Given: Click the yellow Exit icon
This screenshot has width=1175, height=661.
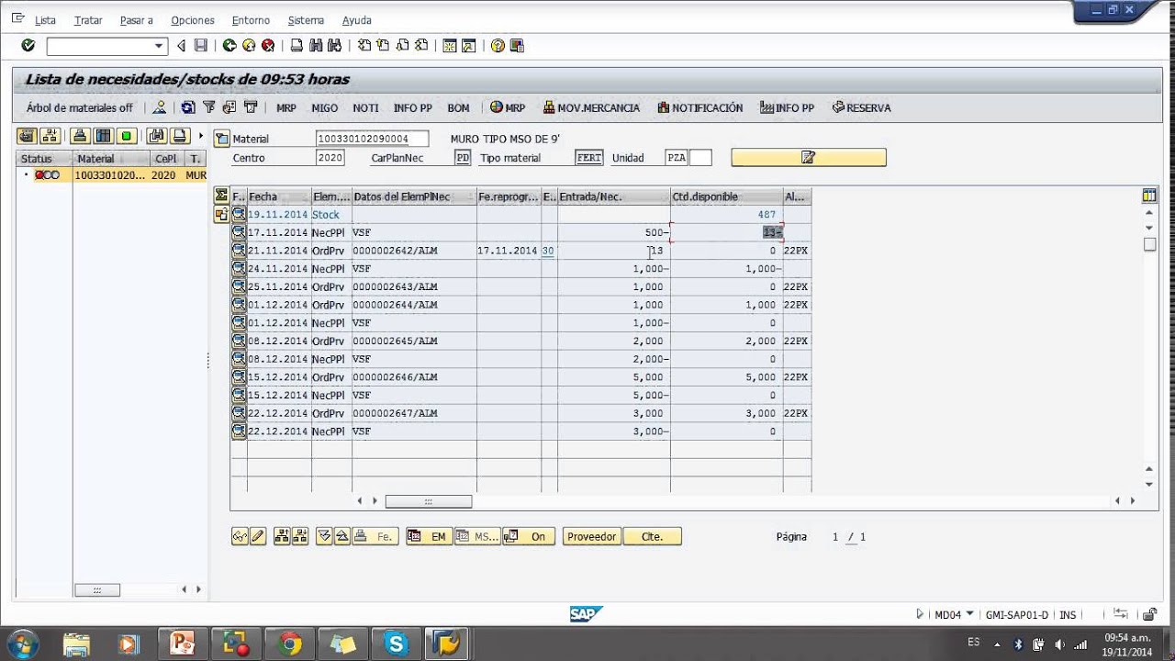Looking at the screenshot, I should tap(249, 45).
